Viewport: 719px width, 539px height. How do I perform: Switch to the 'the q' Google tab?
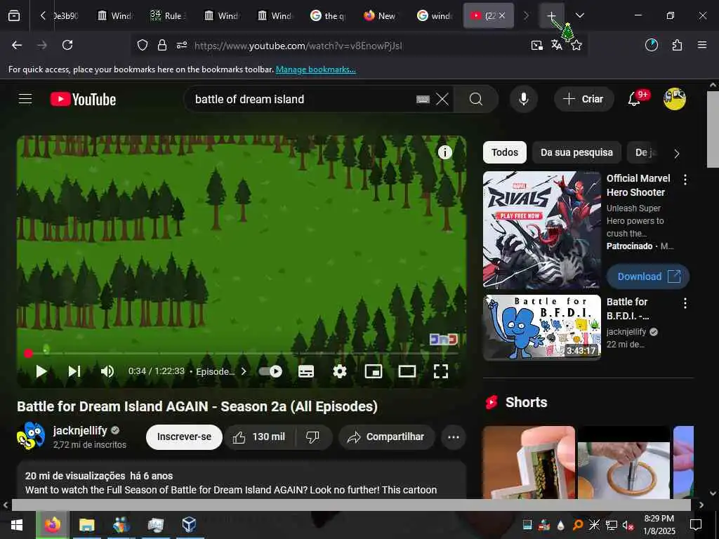327,15
